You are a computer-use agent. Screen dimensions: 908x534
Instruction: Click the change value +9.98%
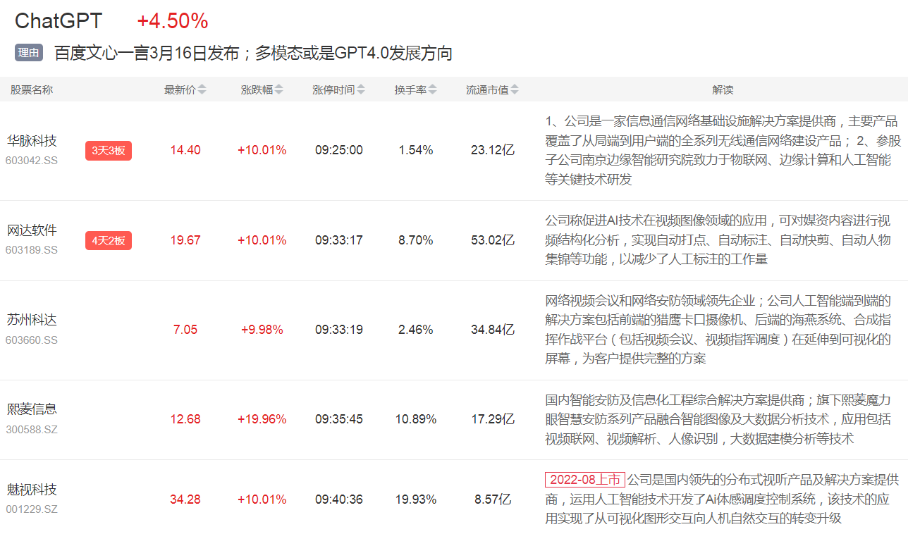point(262,330)
